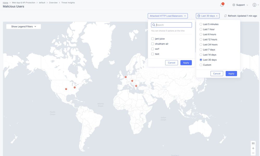Open the notifications bell icon
The height and width of the screenshot is (156, 260).
click(x=222, y=5)
